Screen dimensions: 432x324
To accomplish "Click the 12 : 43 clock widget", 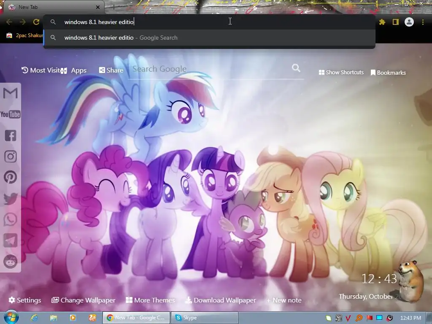I will 379,279.
